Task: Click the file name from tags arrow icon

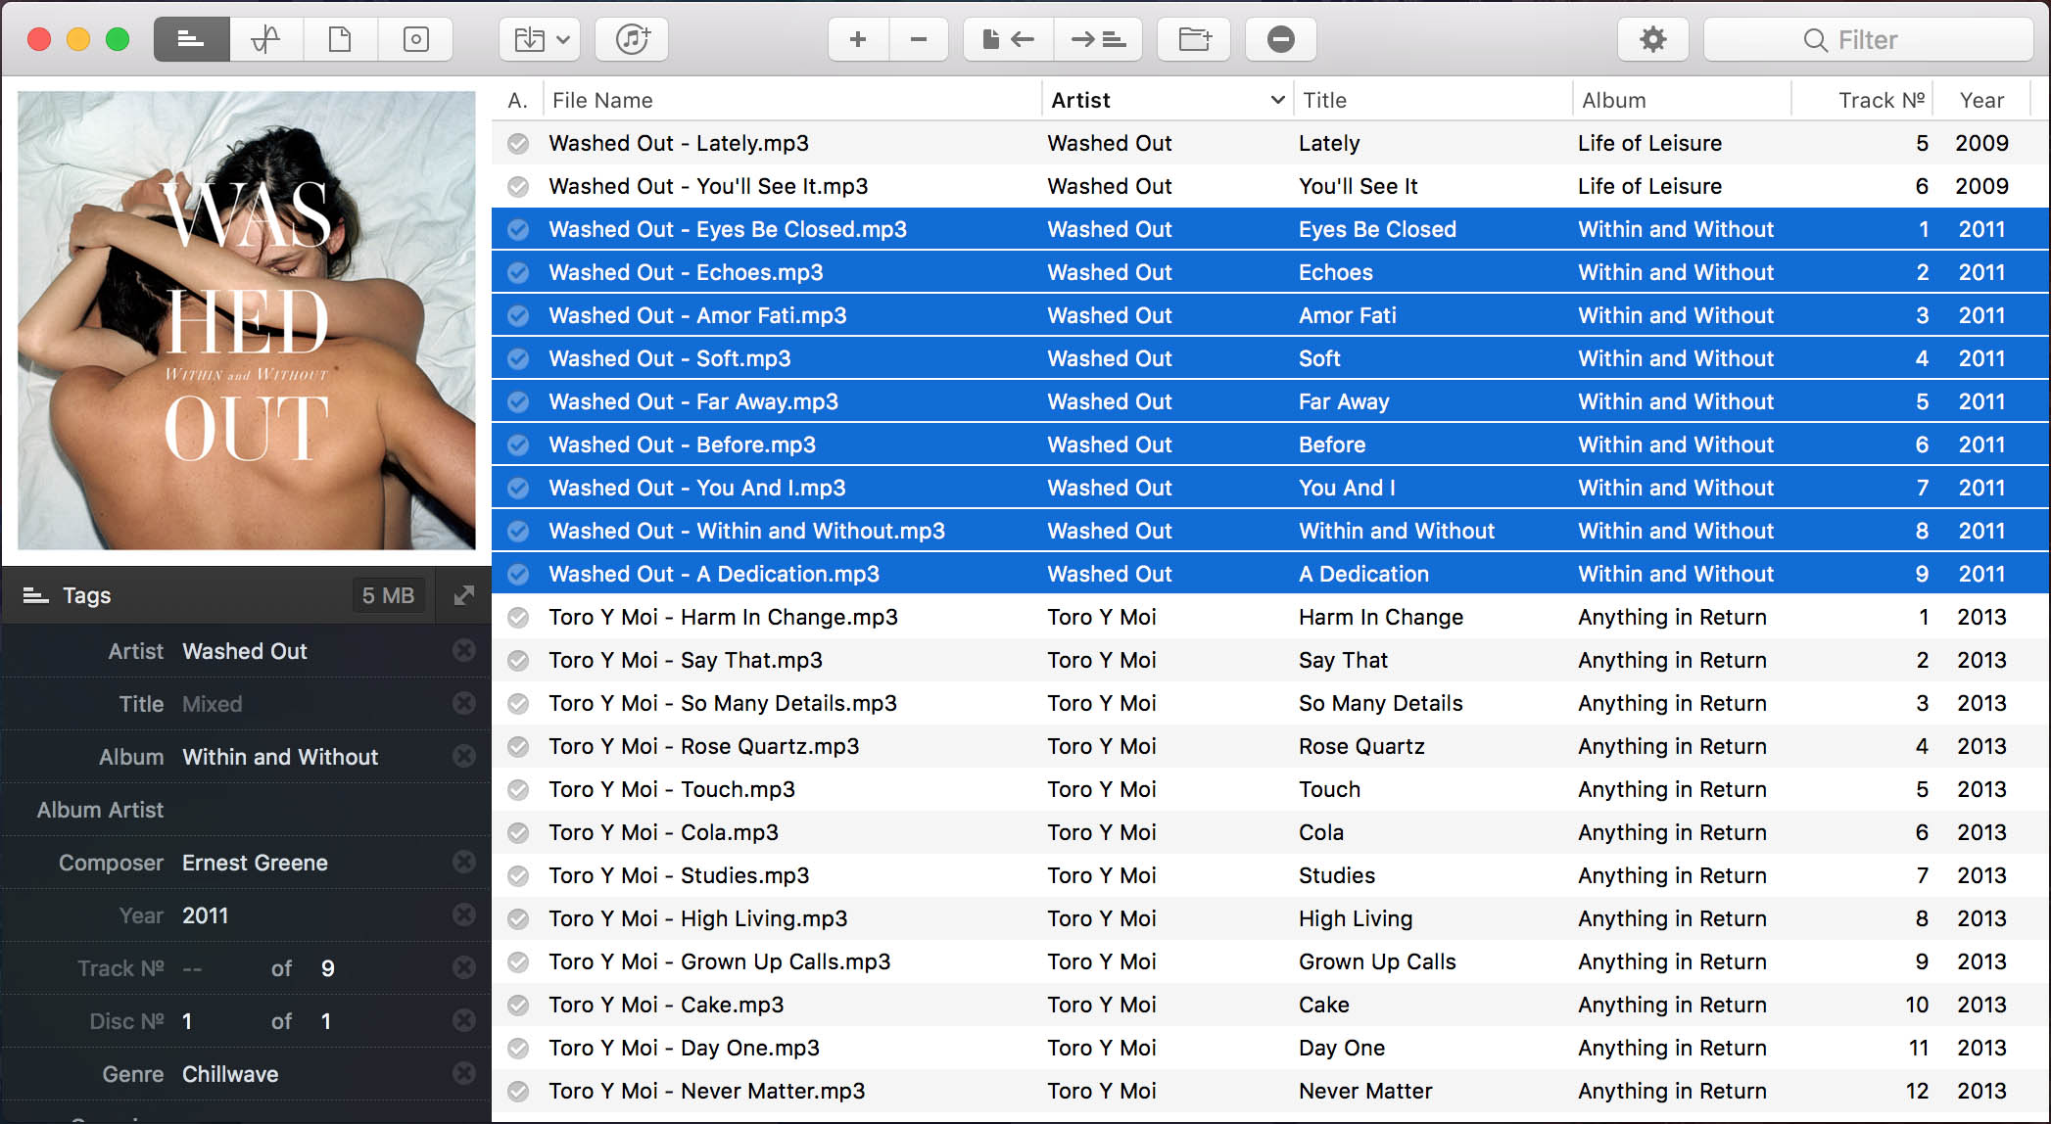Action: (1009, 39)
